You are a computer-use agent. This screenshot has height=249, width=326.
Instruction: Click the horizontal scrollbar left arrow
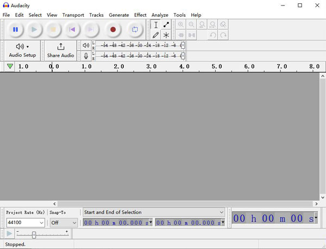(54, 204)
